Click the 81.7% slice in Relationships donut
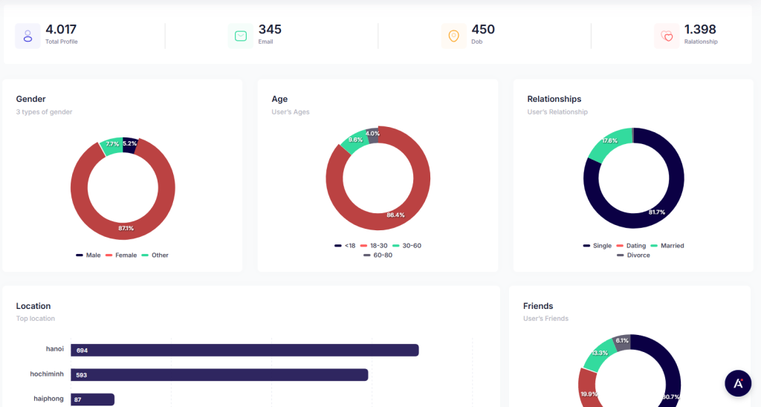The image size is (761, 407). (x=656, y=212)
